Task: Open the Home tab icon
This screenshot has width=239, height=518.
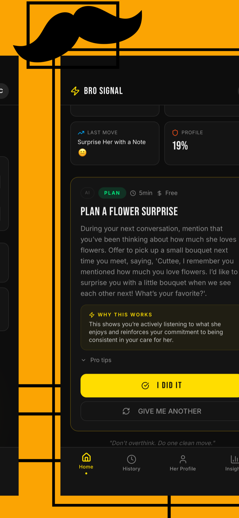Action: coord(86,457)
